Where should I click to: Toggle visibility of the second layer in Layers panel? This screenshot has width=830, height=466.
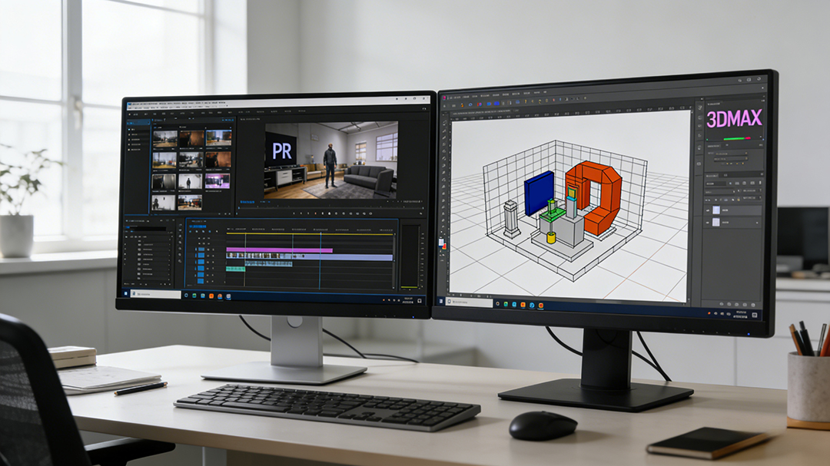pyautogui.click(x=708, y=222)
